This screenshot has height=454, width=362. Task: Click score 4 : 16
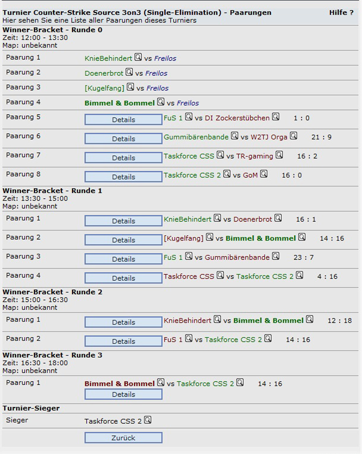click(x=327, y=277)
